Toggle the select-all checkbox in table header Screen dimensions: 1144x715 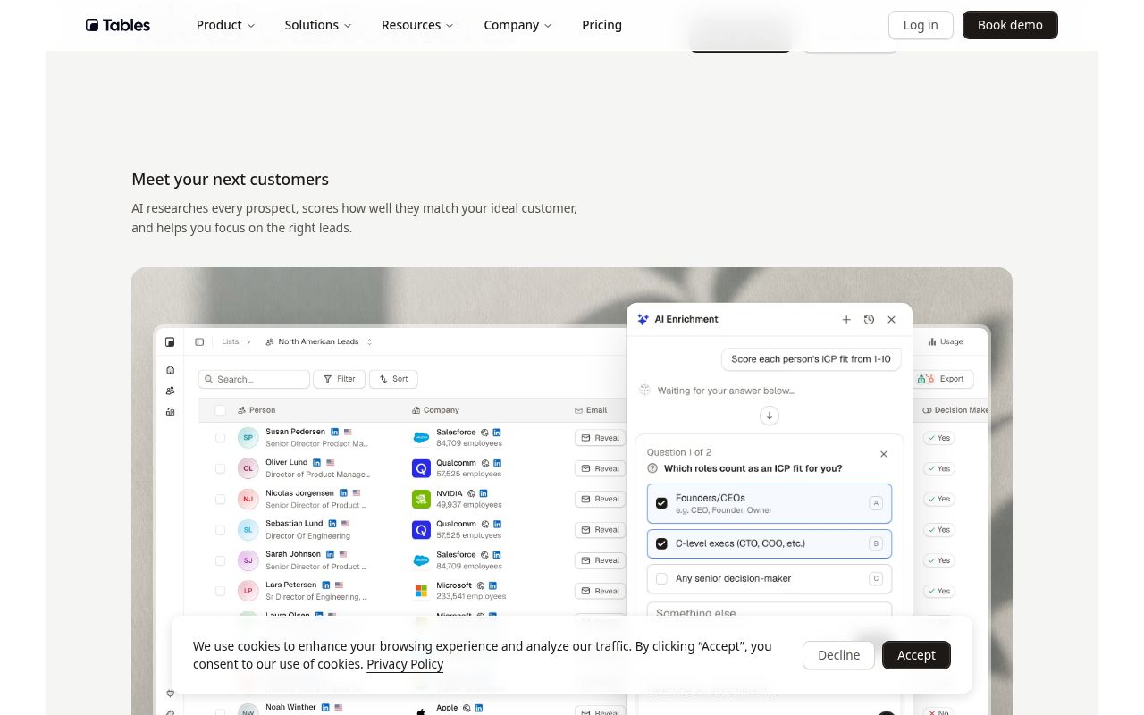(221, 410)
